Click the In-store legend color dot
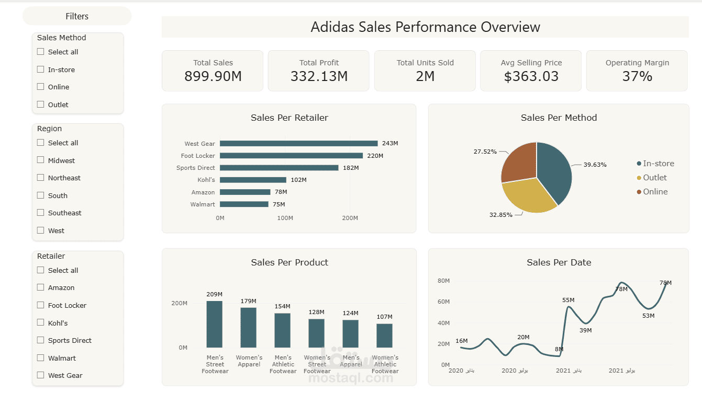Screen dimensions: 702x393 [x=639, y=164]
